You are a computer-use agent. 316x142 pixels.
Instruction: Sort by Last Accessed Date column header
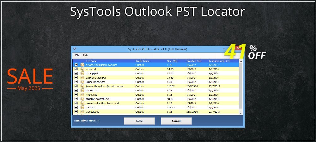coord(220,61)
